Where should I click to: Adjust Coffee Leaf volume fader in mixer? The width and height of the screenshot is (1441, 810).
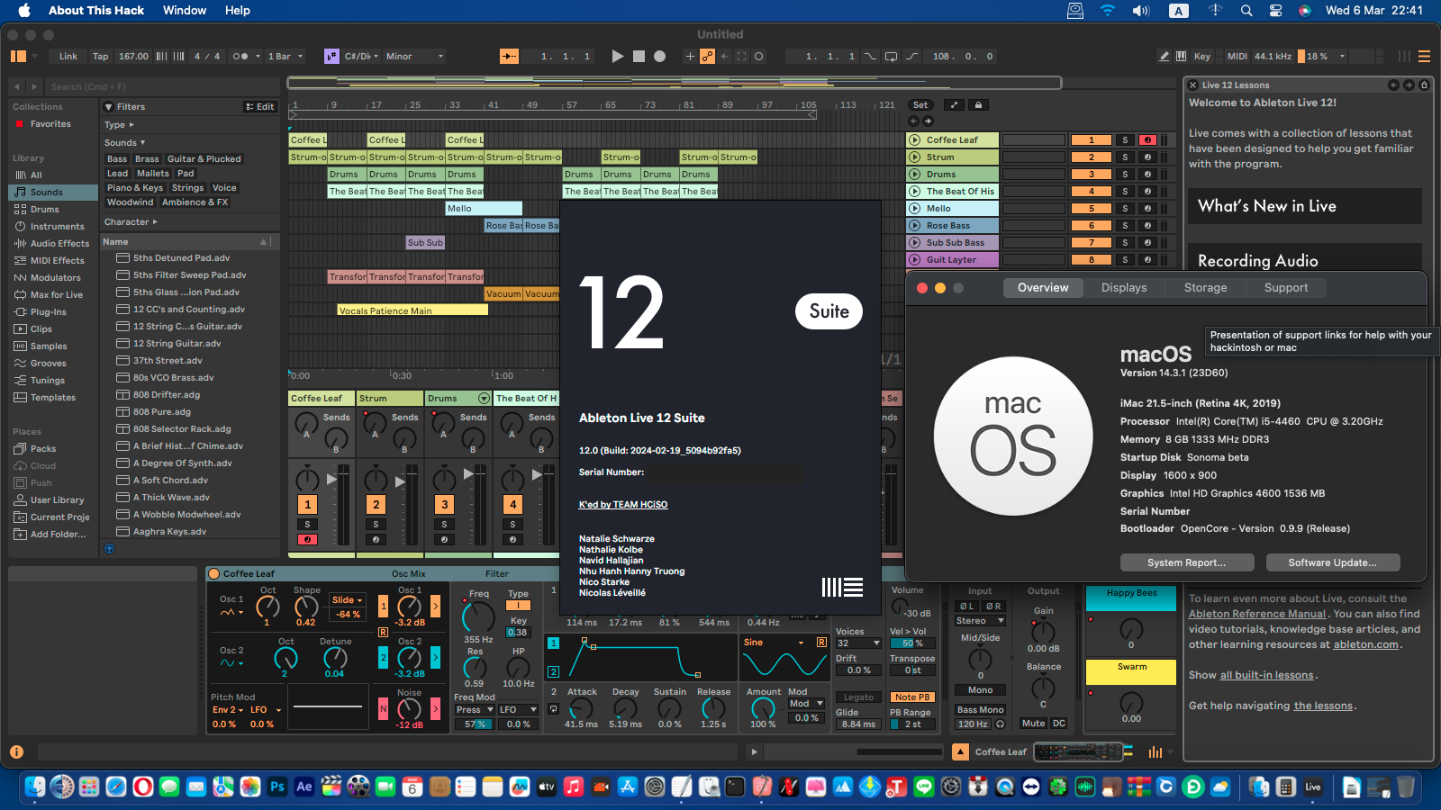click(331, 480)
